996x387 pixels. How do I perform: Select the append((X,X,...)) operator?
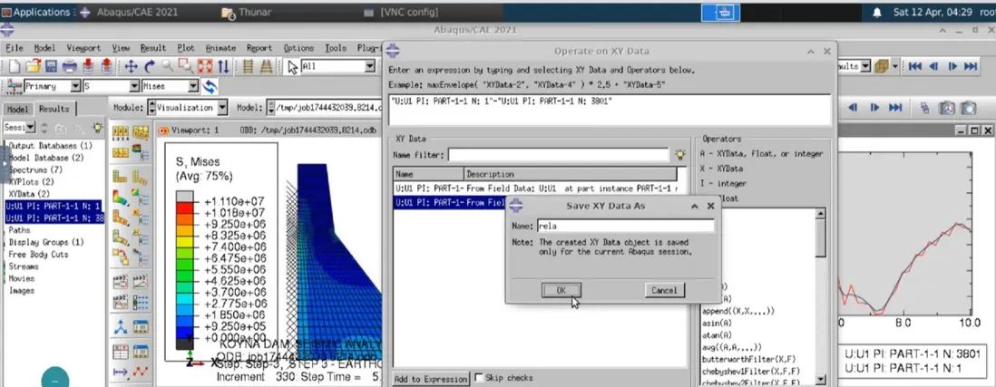[x=737, y=311]
